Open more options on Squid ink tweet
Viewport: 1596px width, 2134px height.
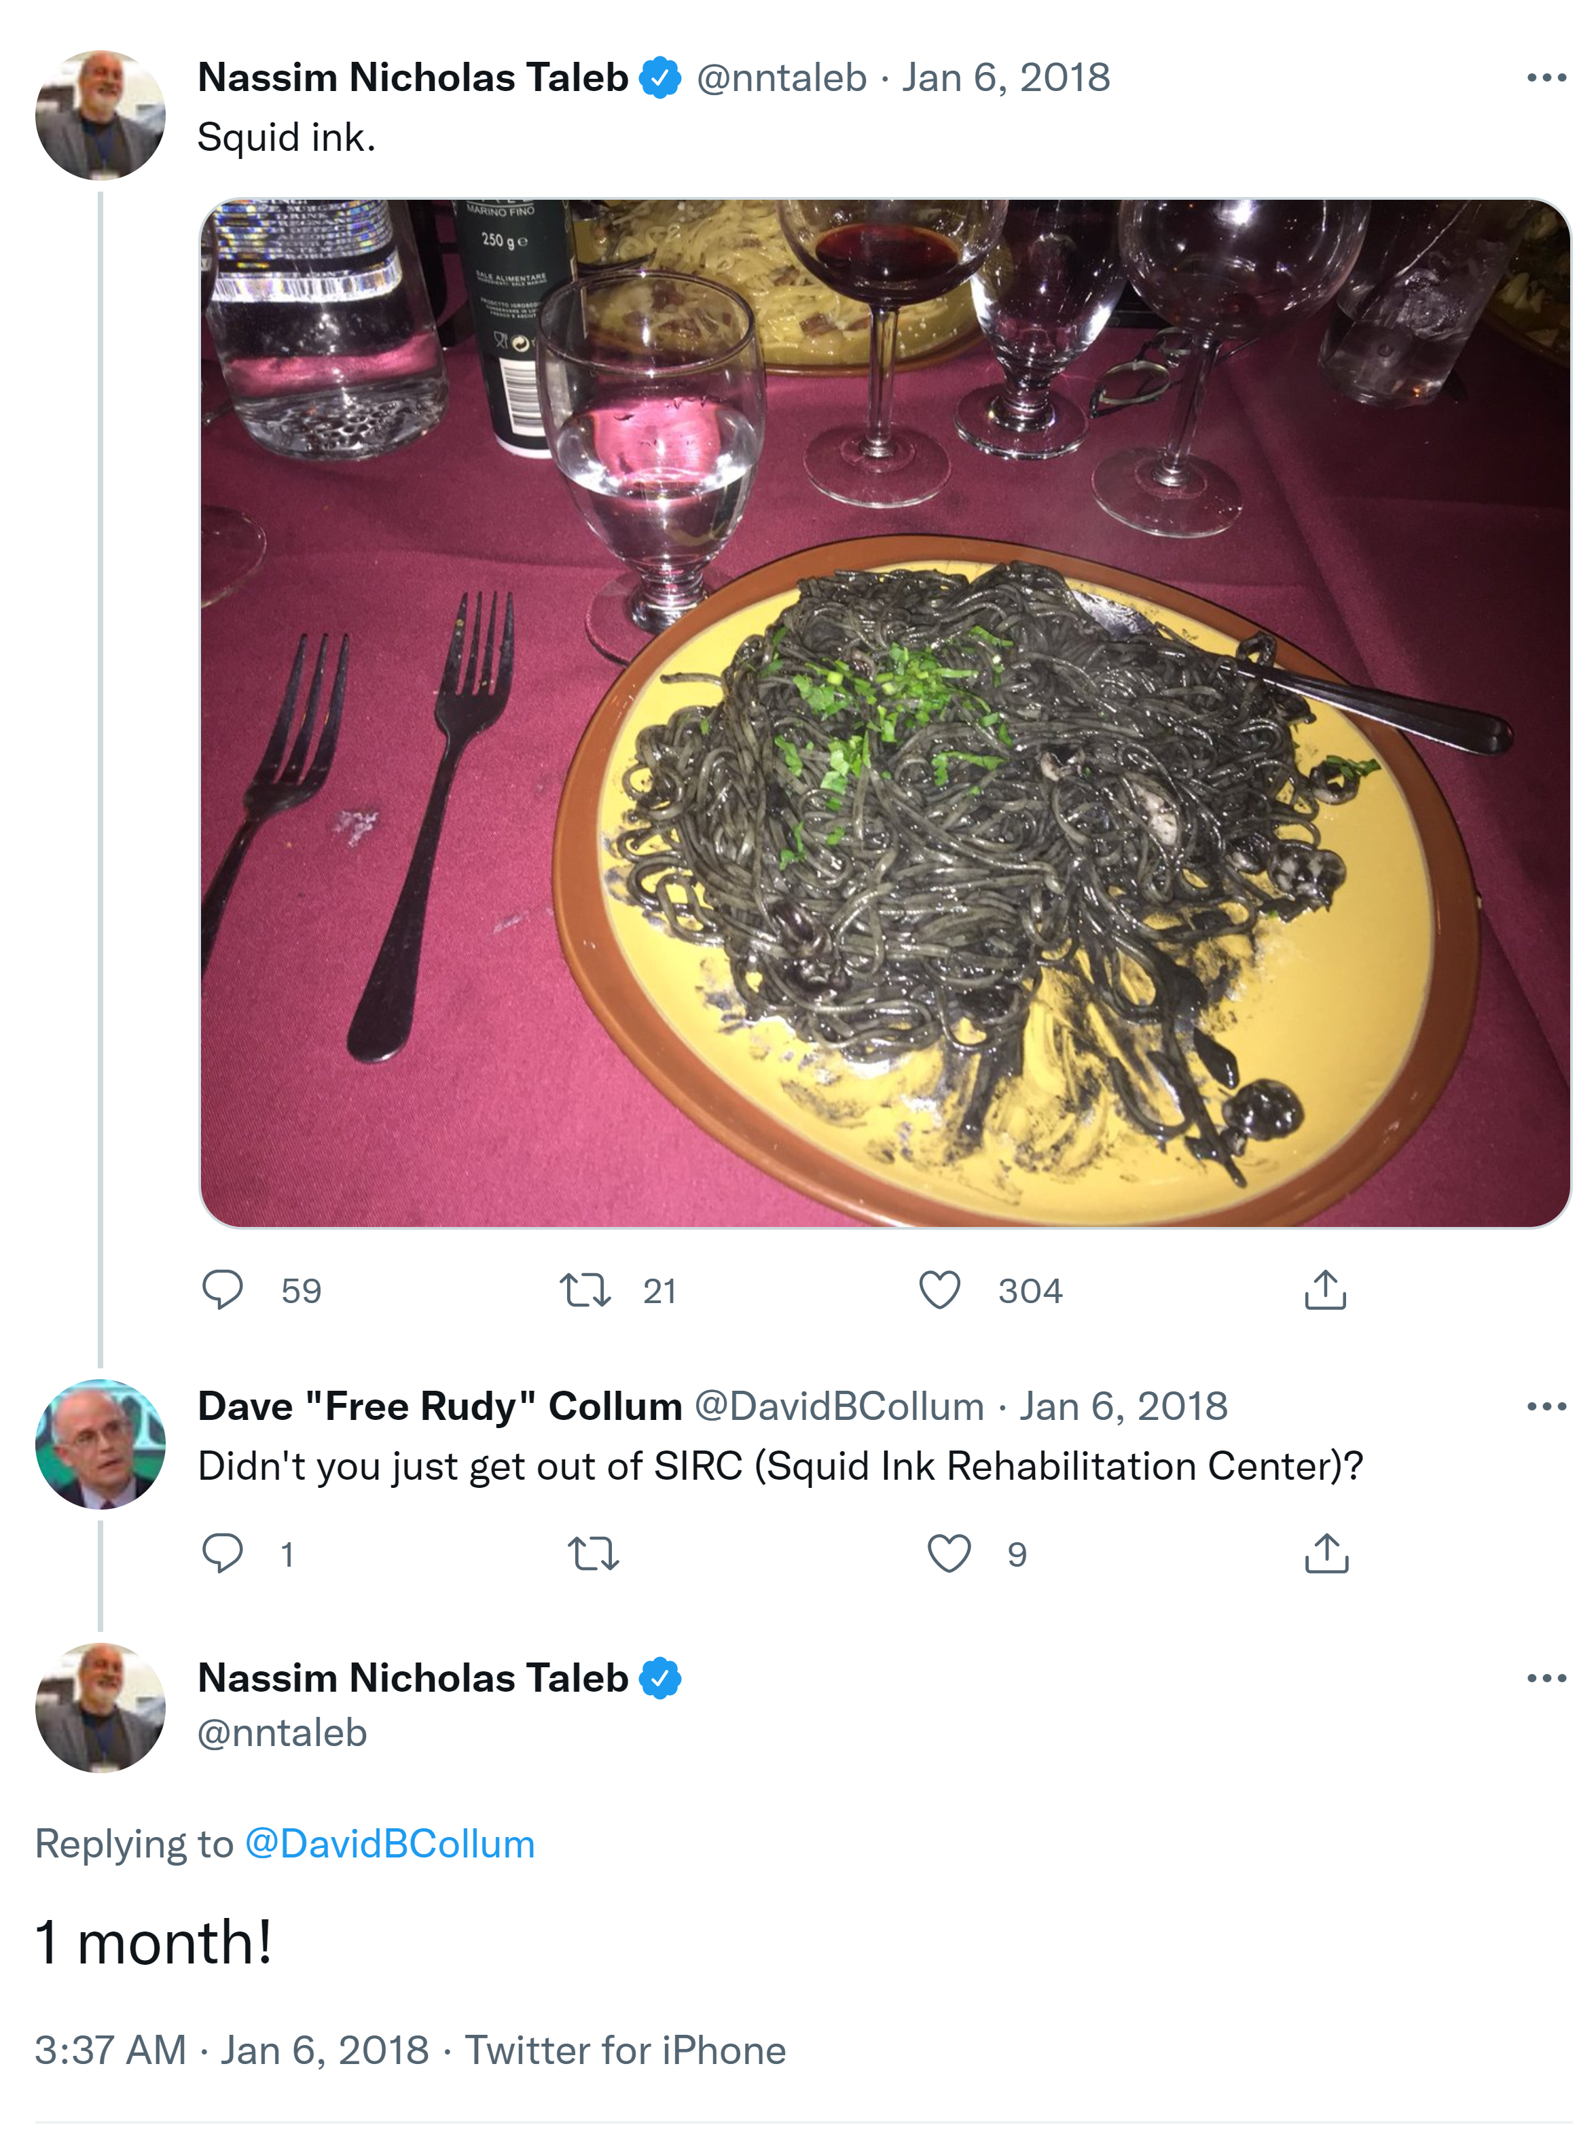pyautogui.click(x=1546, y=78)
